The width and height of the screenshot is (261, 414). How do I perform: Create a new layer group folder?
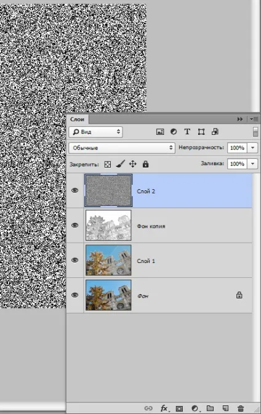point(210,408)
